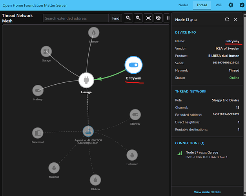Click the right panel scrollbar
The width and height of the screenshot is (246, 196).
click(x=245, y=103)
